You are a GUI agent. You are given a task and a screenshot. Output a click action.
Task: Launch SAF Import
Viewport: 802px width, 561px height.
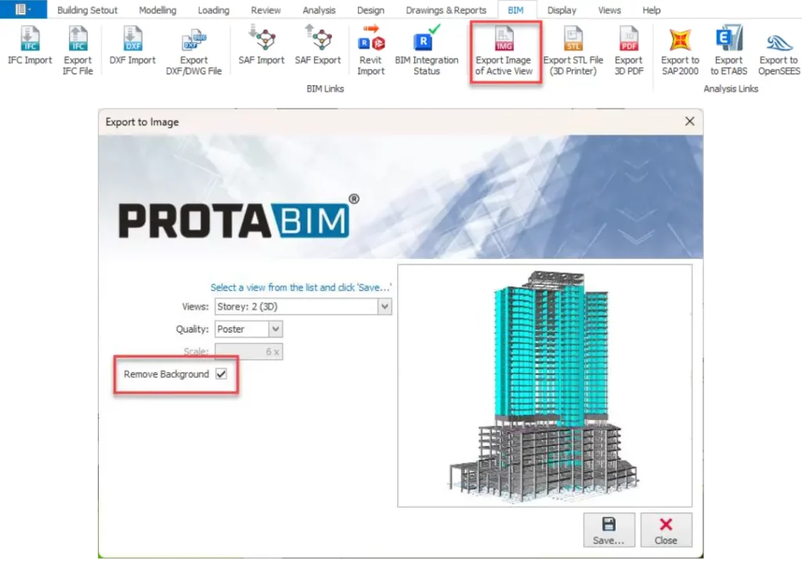click(x=262, y=46)
